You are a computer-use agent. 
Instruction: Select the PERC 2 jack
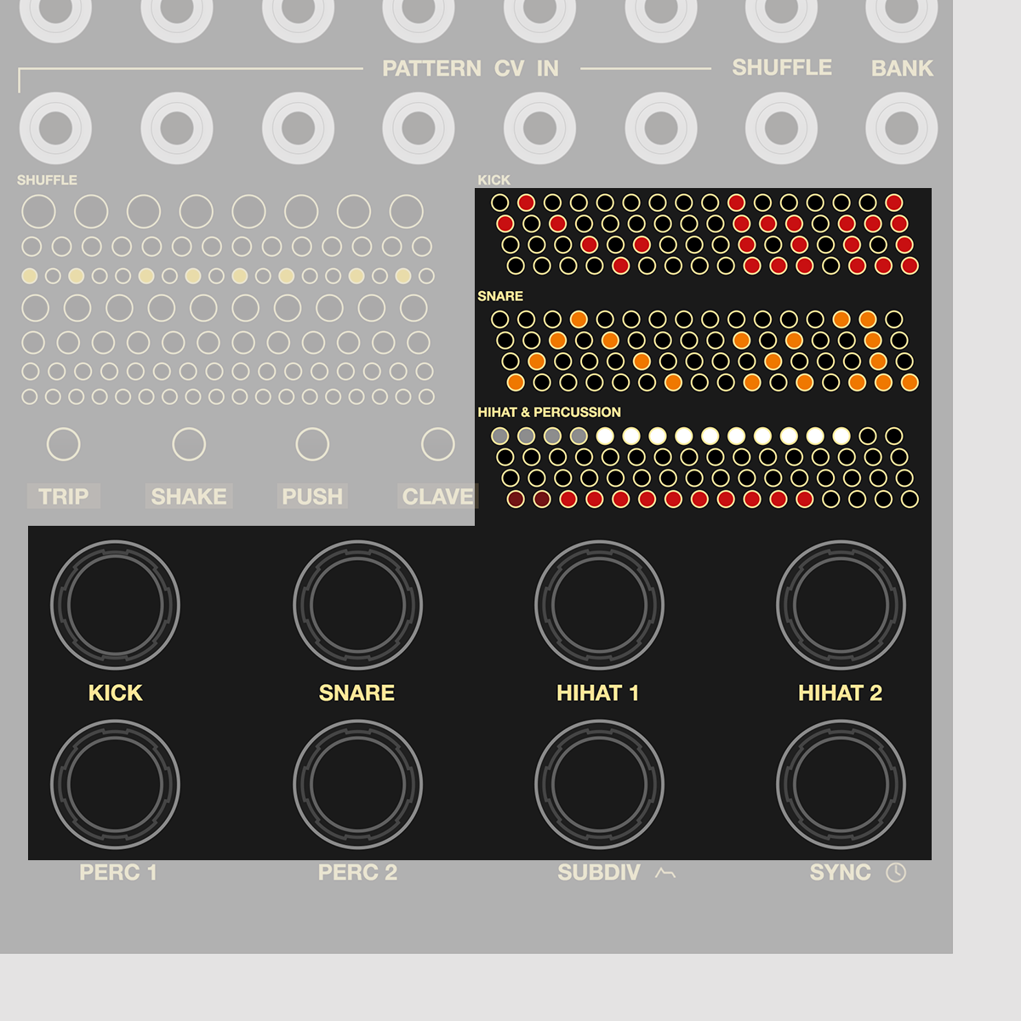[x=357, y=784]
